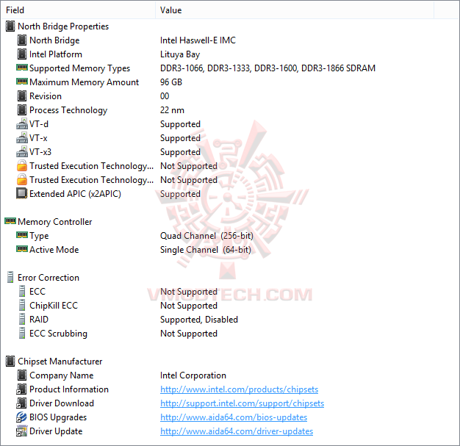Click the North Bridge Properties chip icon
This screenshot has height=446, width=460.
click(x=10, y=26)
